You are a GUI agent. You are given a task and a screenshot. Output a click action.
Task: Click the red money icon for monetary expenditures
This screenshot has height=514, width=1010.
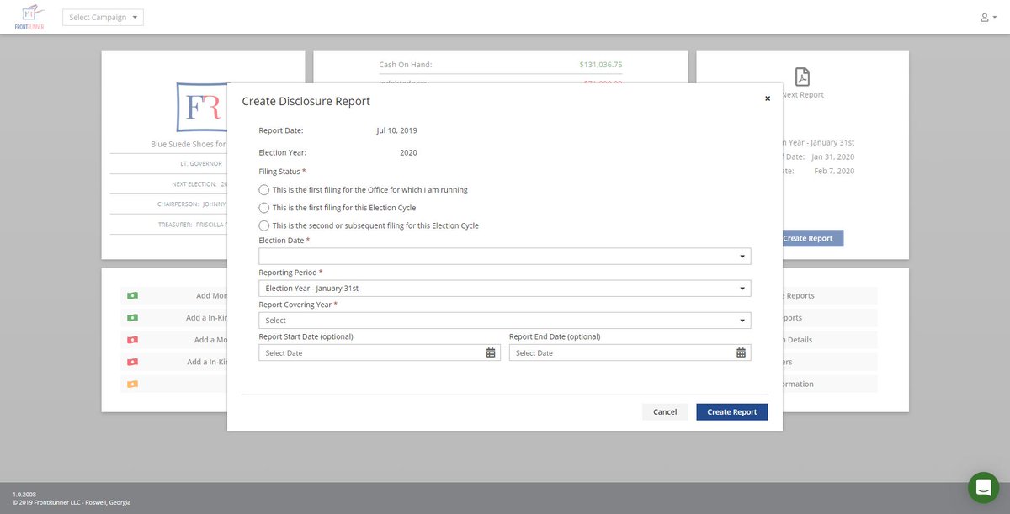[x=131, y=339]
